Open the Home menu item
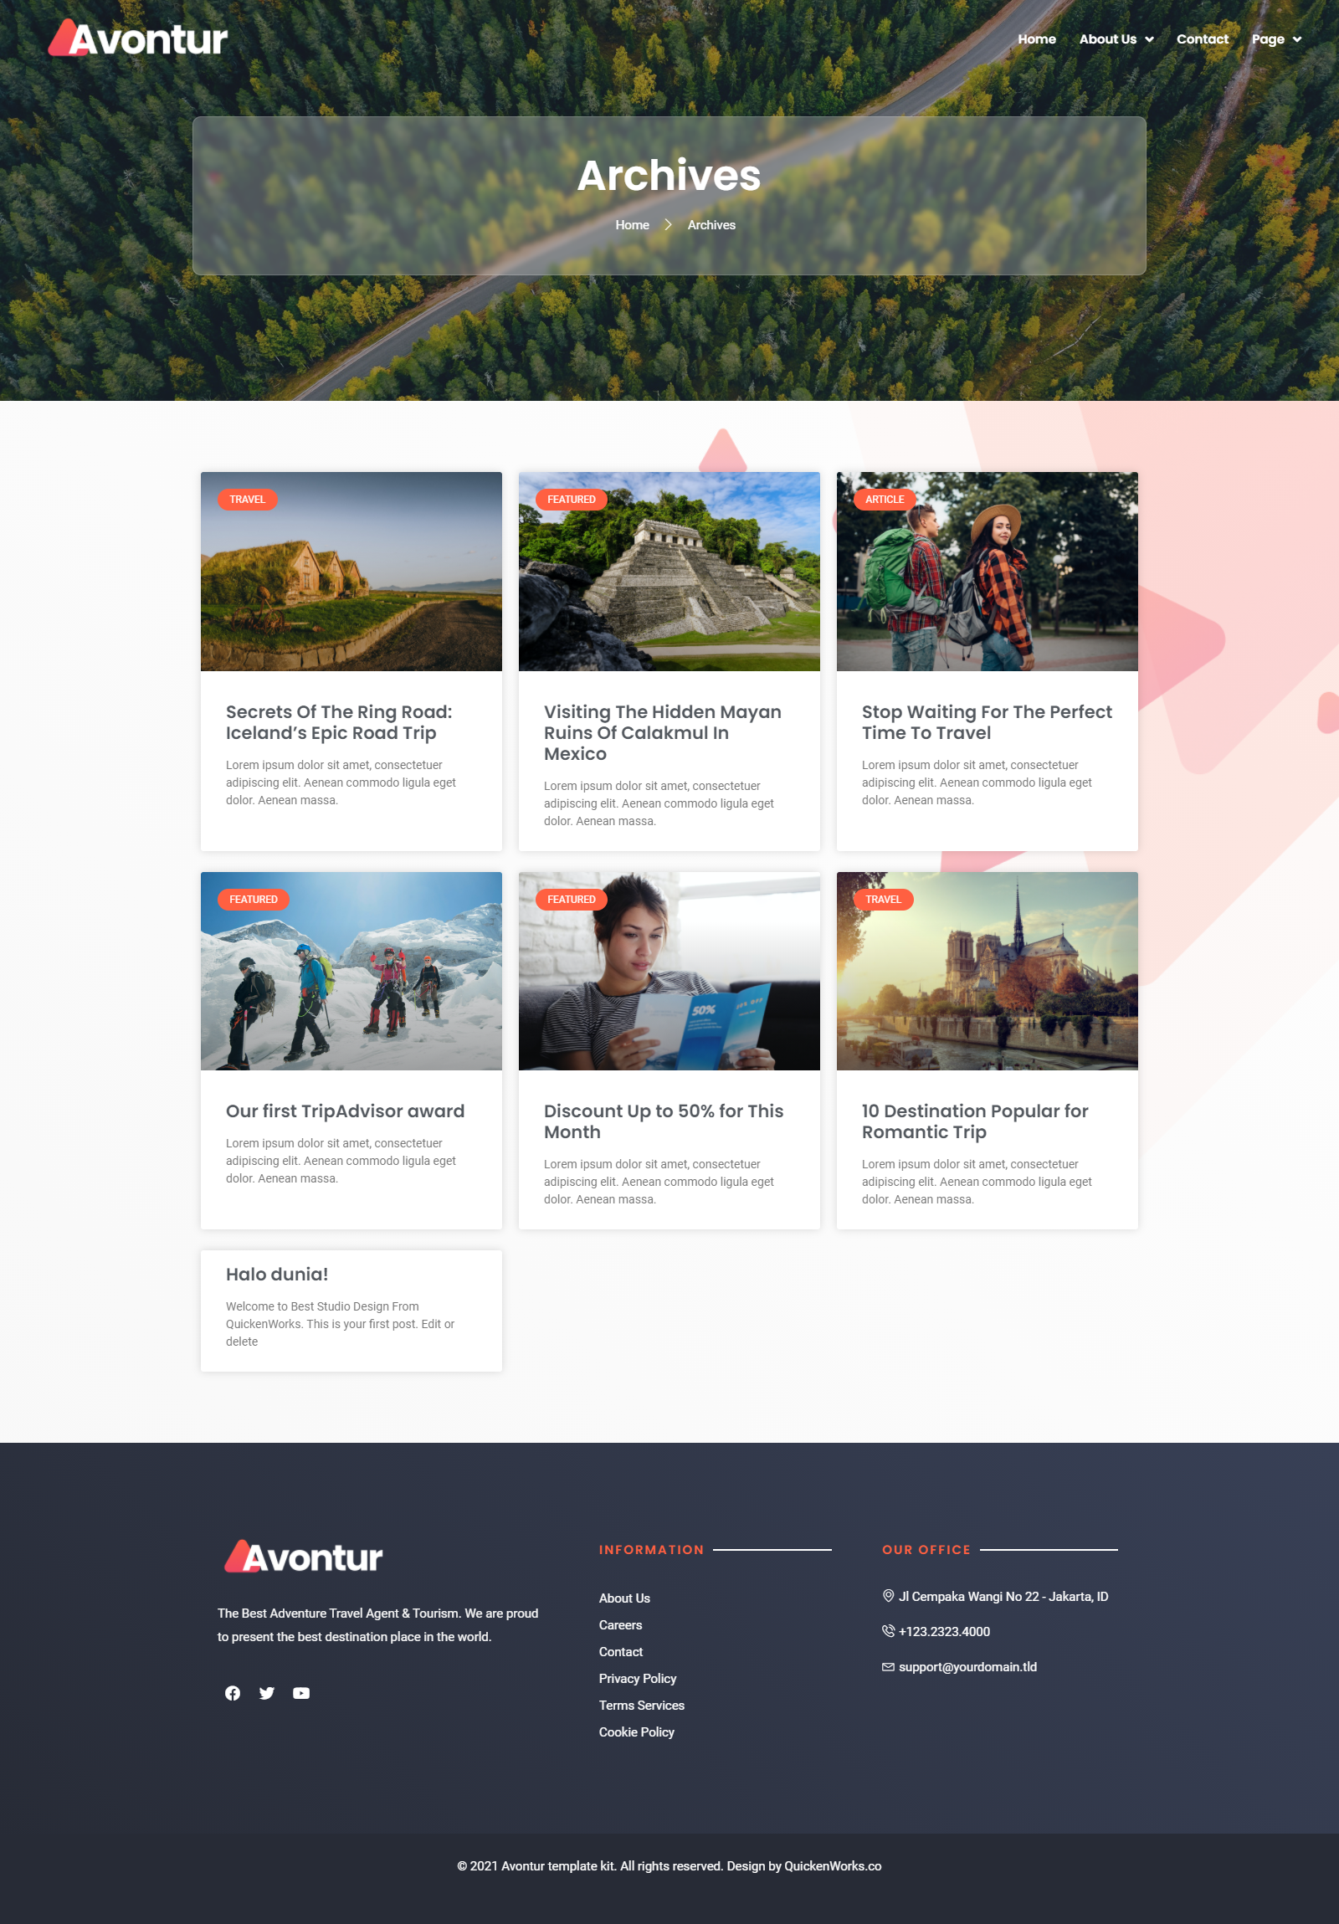The width and height of the screenshot is (1339, 1924). (1037, 38)
